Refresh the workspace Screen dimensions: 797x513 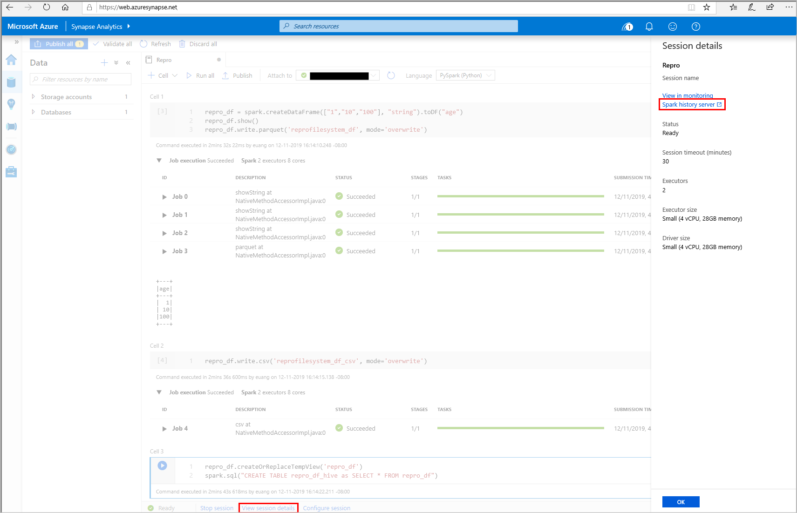click(x=156, y=44)
